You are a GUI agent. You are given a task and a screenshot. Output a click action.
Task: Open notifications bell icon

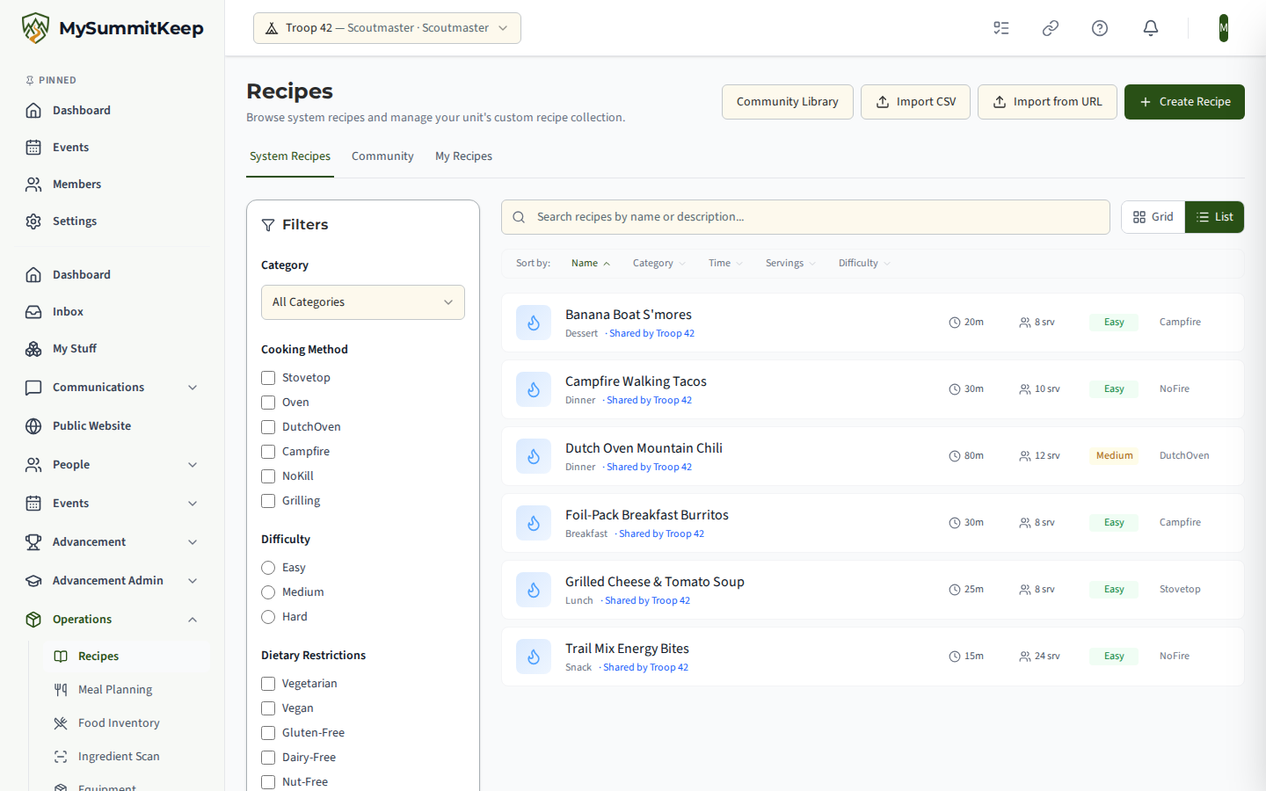pyautogui.click(x=1151, y=28)
